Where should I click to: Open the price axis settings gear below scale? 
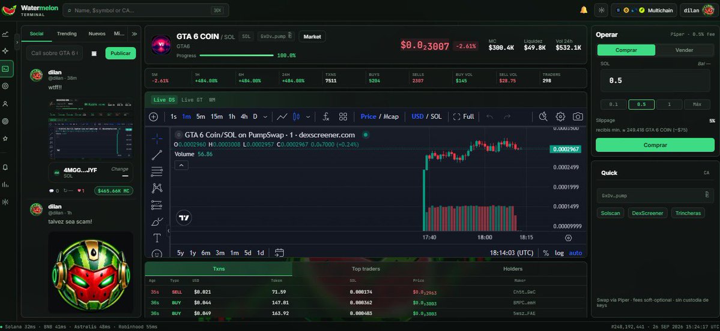[x=569, y=238]
